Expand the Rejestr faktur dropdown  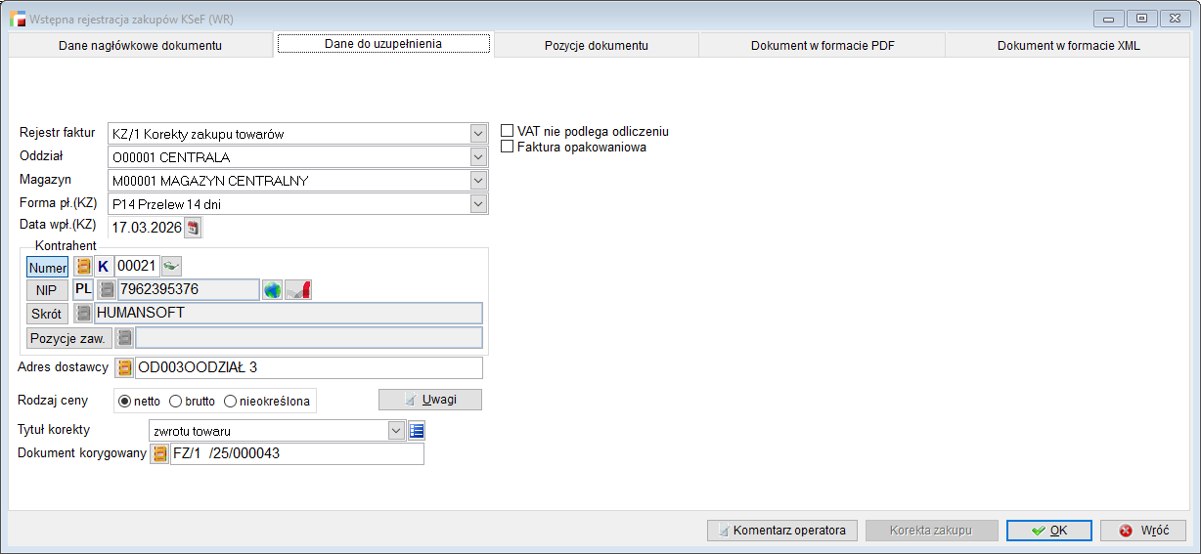[478, 134]
